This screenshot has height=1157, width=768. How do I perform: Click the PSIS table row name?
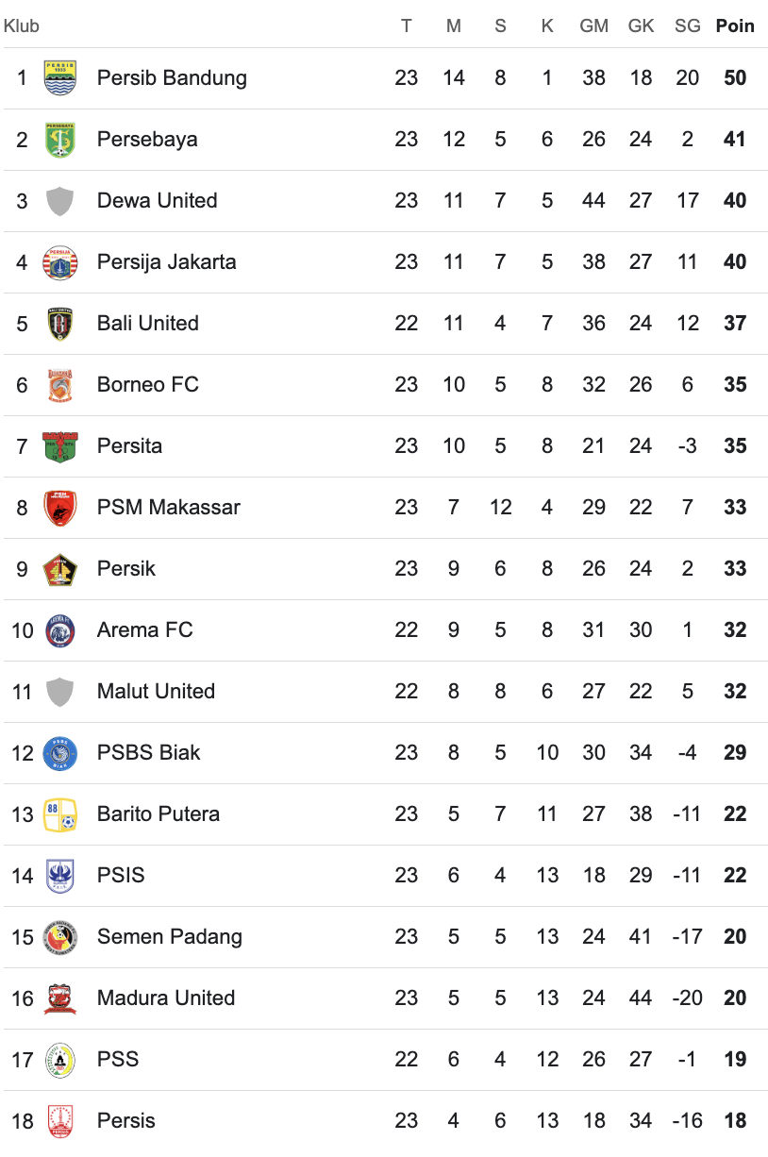pyautogui.click(x=121, y=875)
